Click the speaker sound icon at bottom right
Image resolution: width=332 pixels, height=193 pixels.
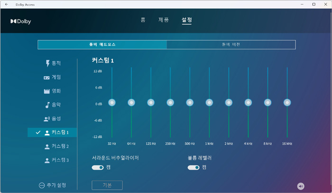tap(301, 186)
